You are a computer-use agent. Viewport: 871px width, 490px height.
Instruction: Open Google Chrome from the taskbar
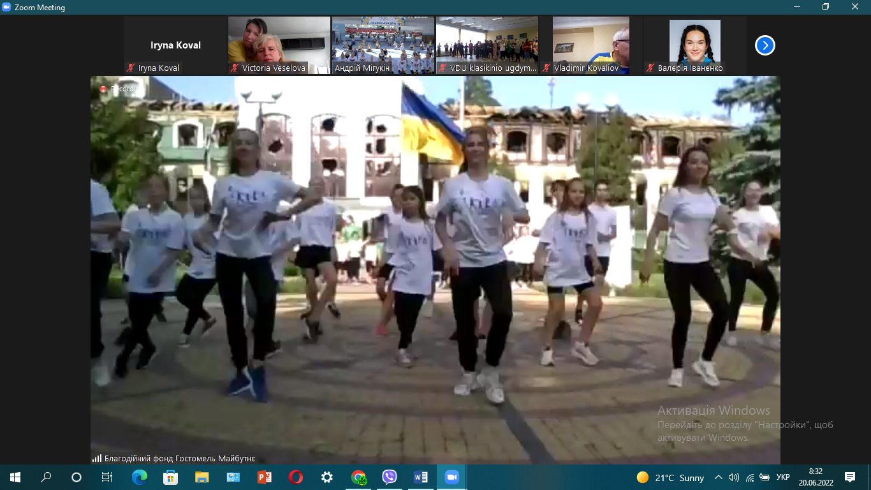[x=359, y=477]
